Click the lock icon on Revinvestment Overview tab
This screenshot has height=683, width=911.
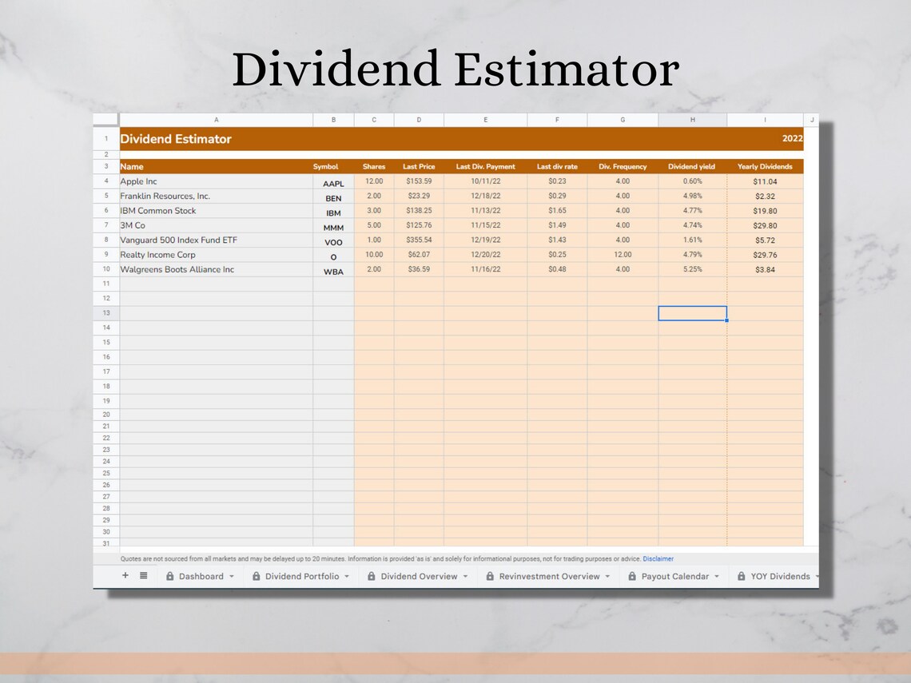[487, 576]
